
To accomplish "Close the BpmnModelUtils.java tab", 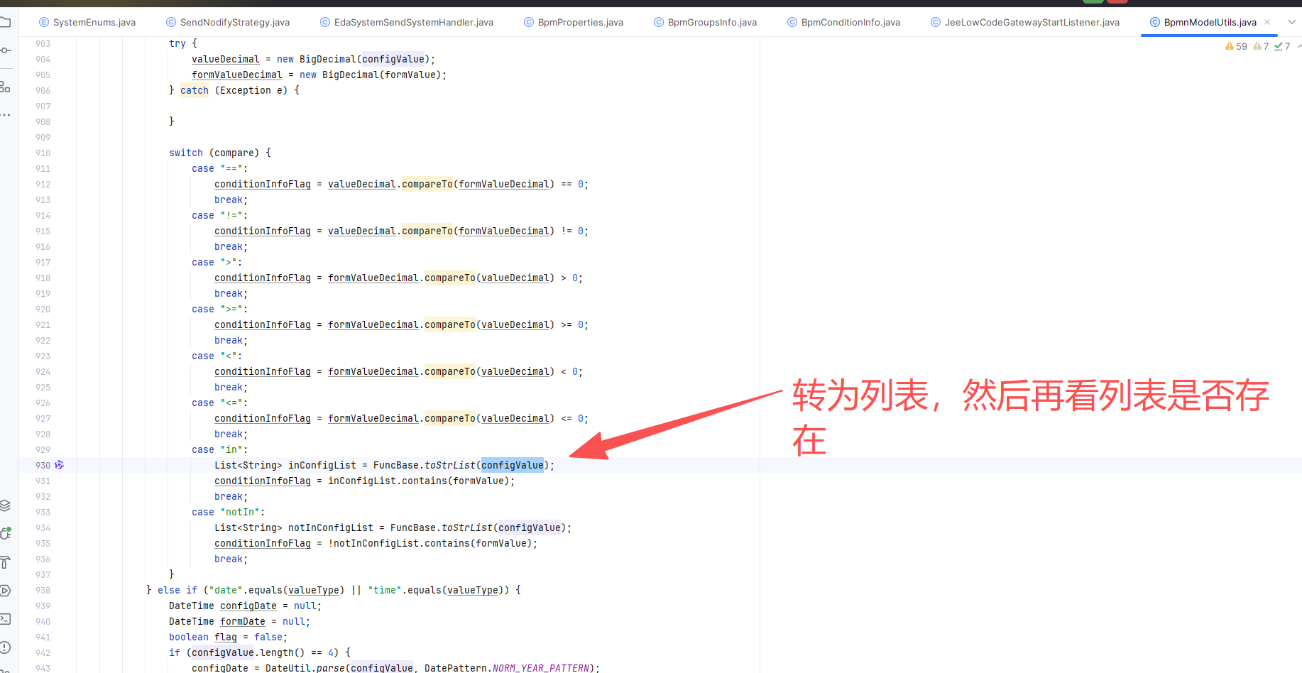I will click(1267, 22).
